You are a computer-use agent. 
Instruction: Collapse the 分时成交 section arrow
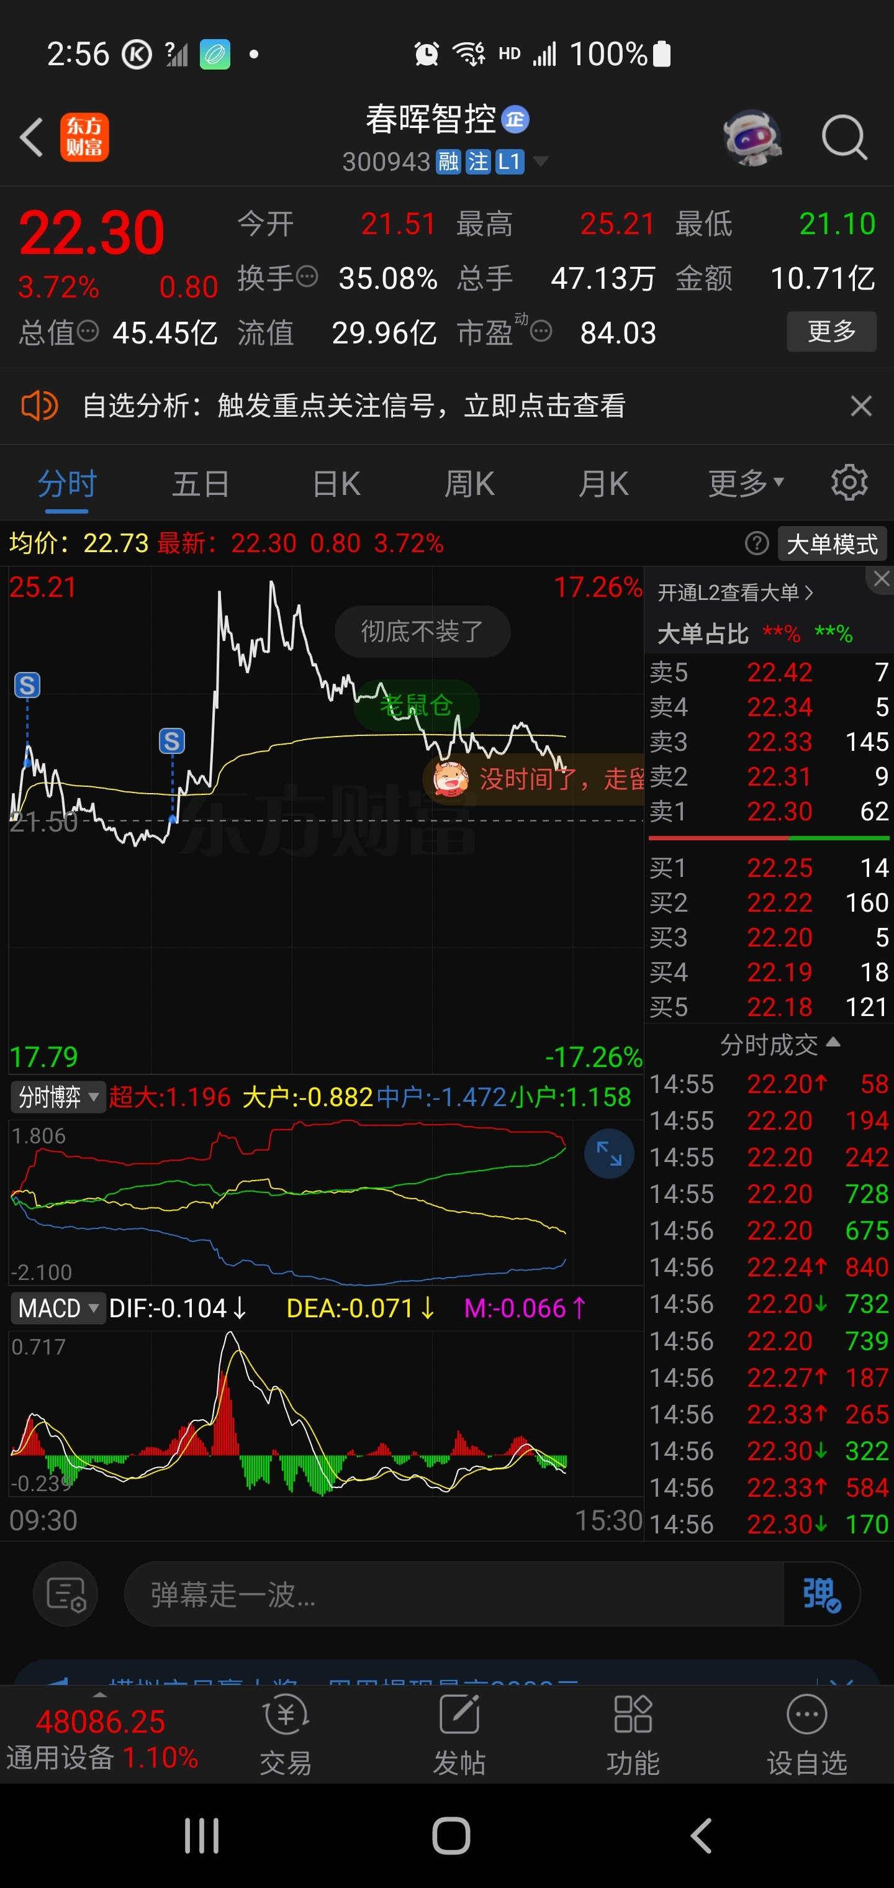point(833,1042)
